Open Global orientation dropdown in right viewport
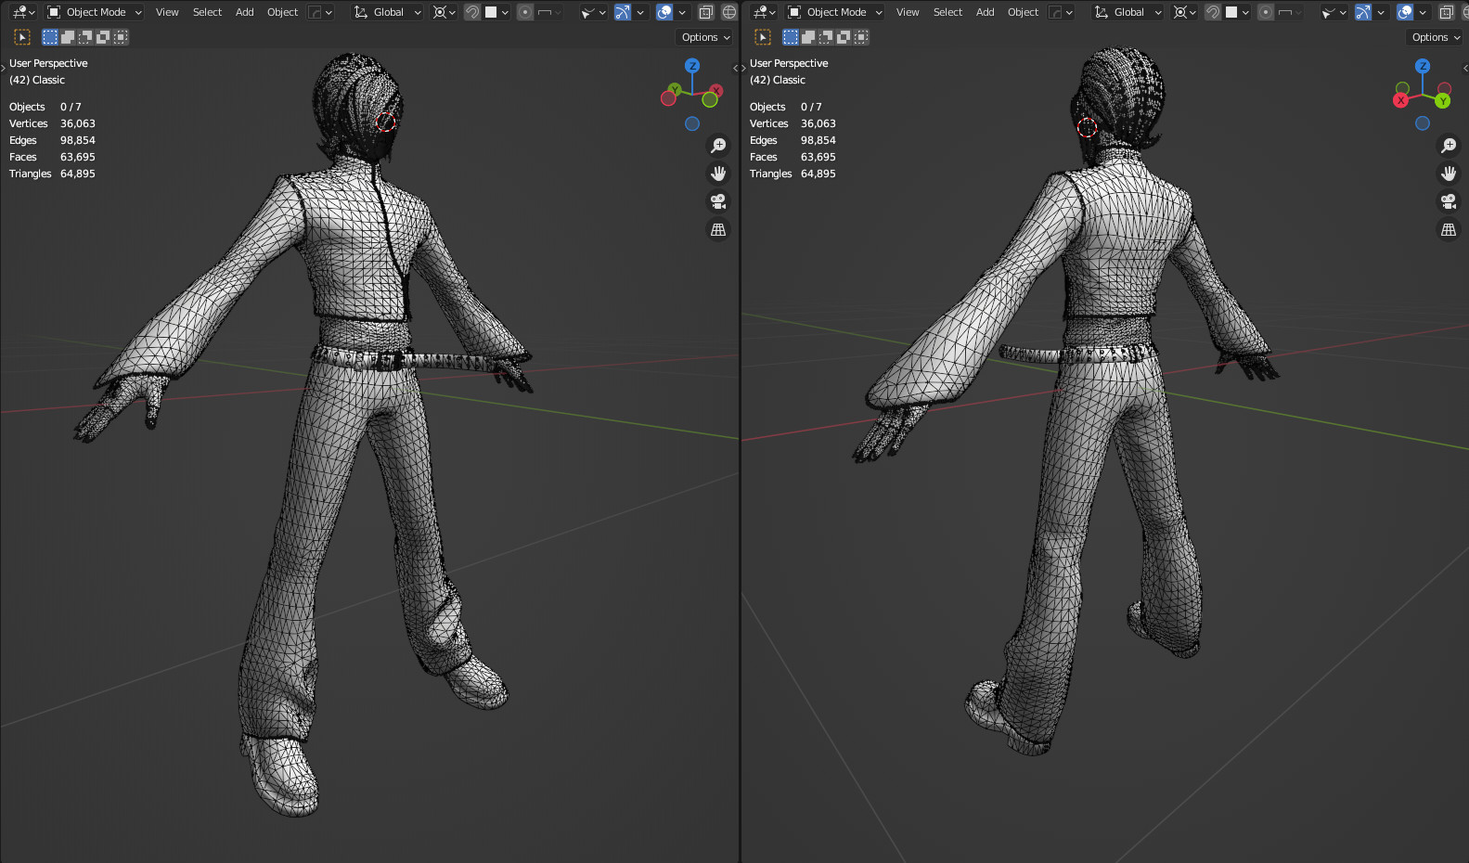The width and height of the screenshot is (1469, 863). coord(1128,12)
